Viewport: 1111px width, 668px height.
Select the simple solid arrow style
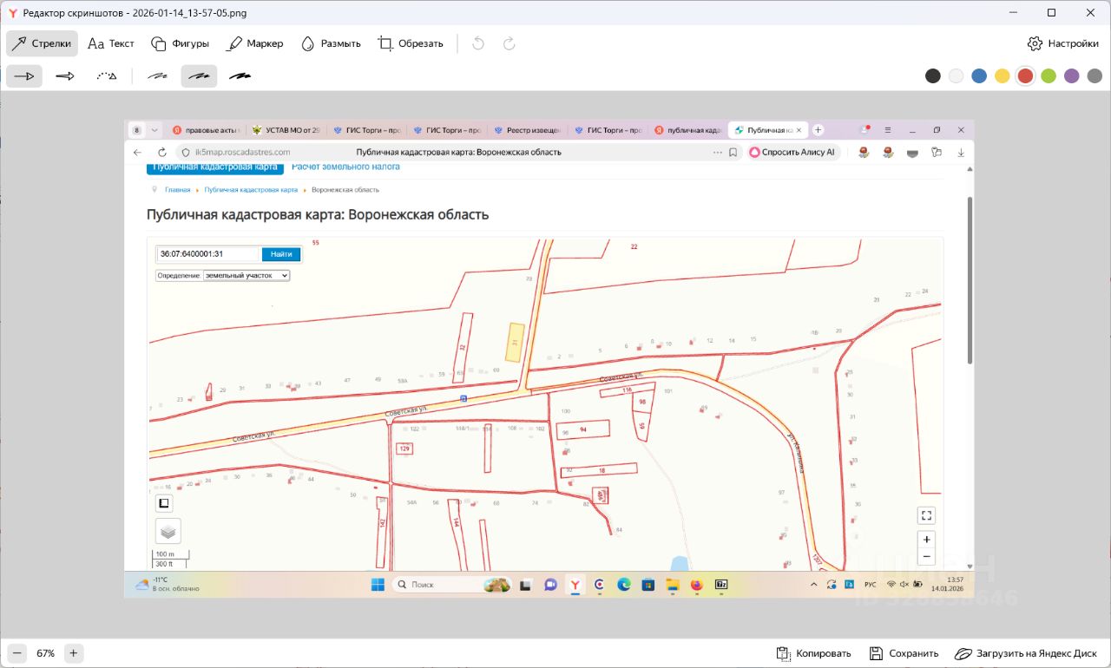pyautogui.click(x=24, y=76)
